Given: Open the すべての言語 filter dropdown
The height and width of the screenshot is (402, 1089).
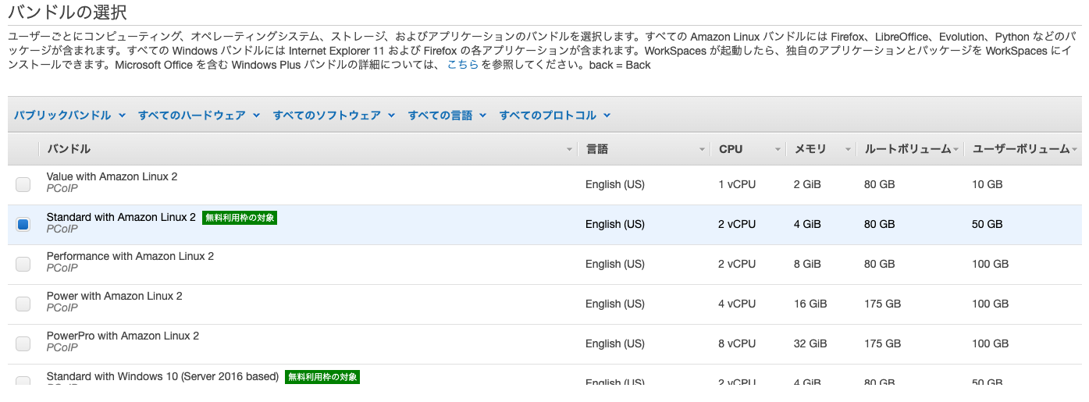Looking at the screenshot, I should pyautogui.click(x=447, y=115).
